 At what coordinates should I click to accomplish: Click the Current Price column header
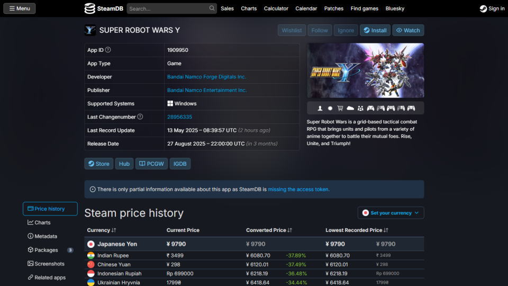tap(183, 230)
